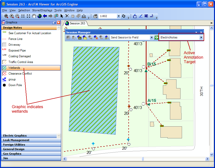Open the map scale dropdown
Screen dimensions: 215x168
coord(119,16)
